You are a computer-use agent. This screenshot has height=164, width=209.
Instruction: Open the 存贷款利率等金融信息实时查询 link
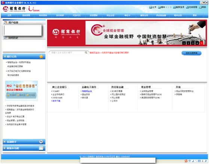coord(20,106)
